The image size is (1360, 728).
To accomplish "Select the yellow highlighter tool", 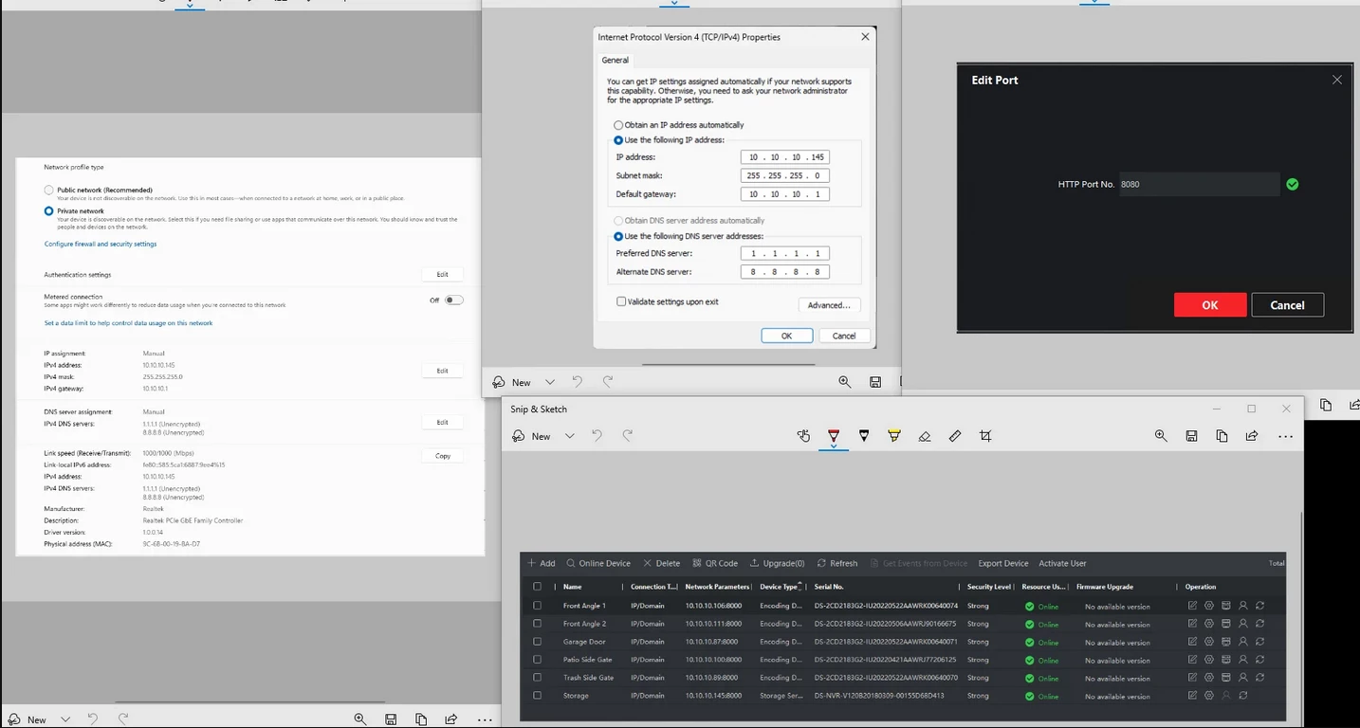I will coord(894,436).
